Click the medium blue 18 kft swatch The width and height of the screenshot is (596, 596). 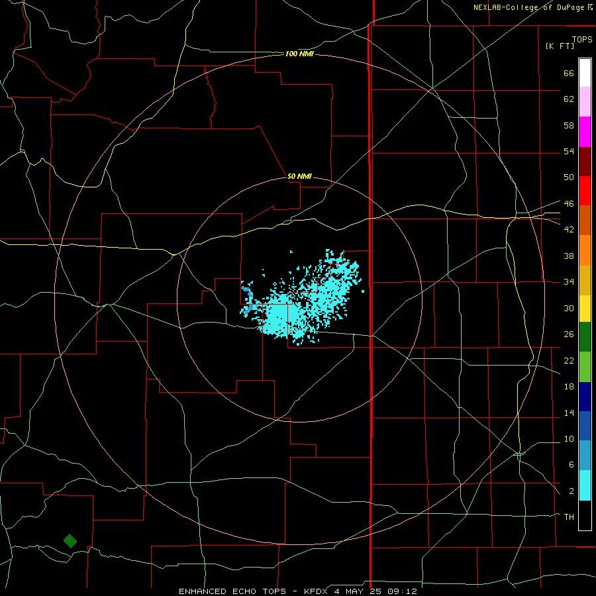(585, 426)
